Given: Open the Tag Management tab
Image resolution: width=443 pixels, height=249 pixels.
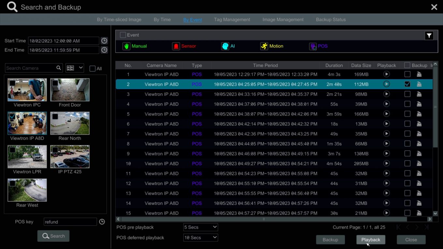Looking at the screenshot, I should tap(232, 20).
